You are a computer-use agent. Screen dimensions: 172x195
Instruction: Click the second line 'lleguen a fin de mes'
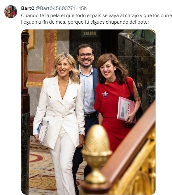pyautogui.click(x=85, y=22)
